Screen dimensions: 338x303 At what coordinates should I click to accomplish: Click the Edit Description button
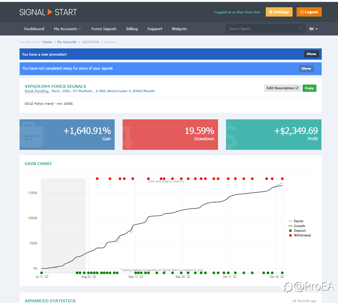coord(282,88)
